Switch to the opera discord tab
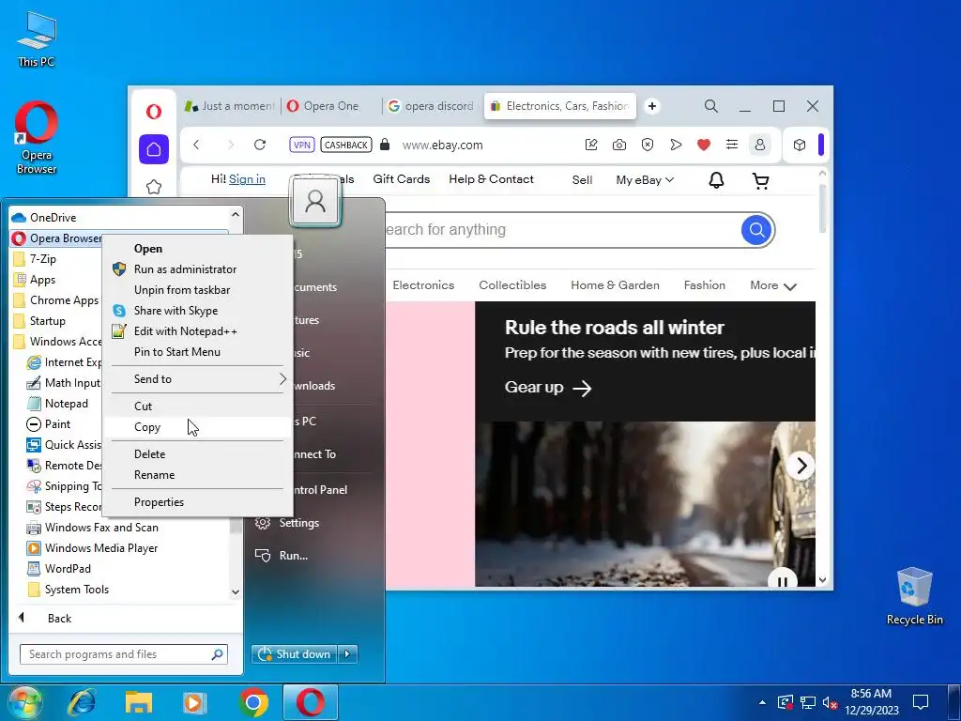 tap(432, 106)
